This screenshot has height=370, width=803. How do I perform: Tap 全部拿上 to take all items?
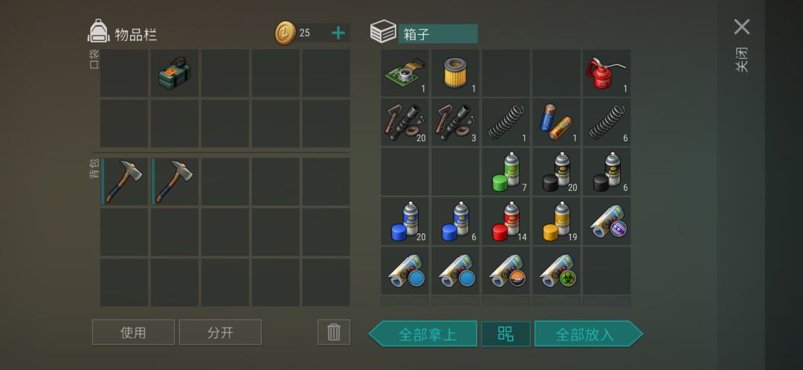(424, 334)
